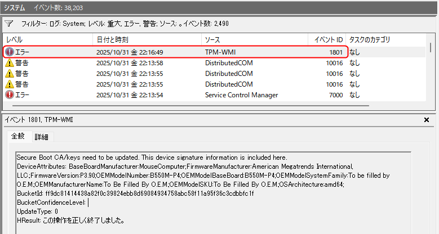Click the 1801 event ID cell
This screenshot has width=439, height=234.
[336, 52]
